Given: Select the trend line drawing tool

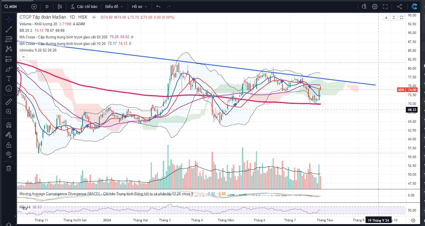Looking at the screenshot, I should [x=9, y=29].
